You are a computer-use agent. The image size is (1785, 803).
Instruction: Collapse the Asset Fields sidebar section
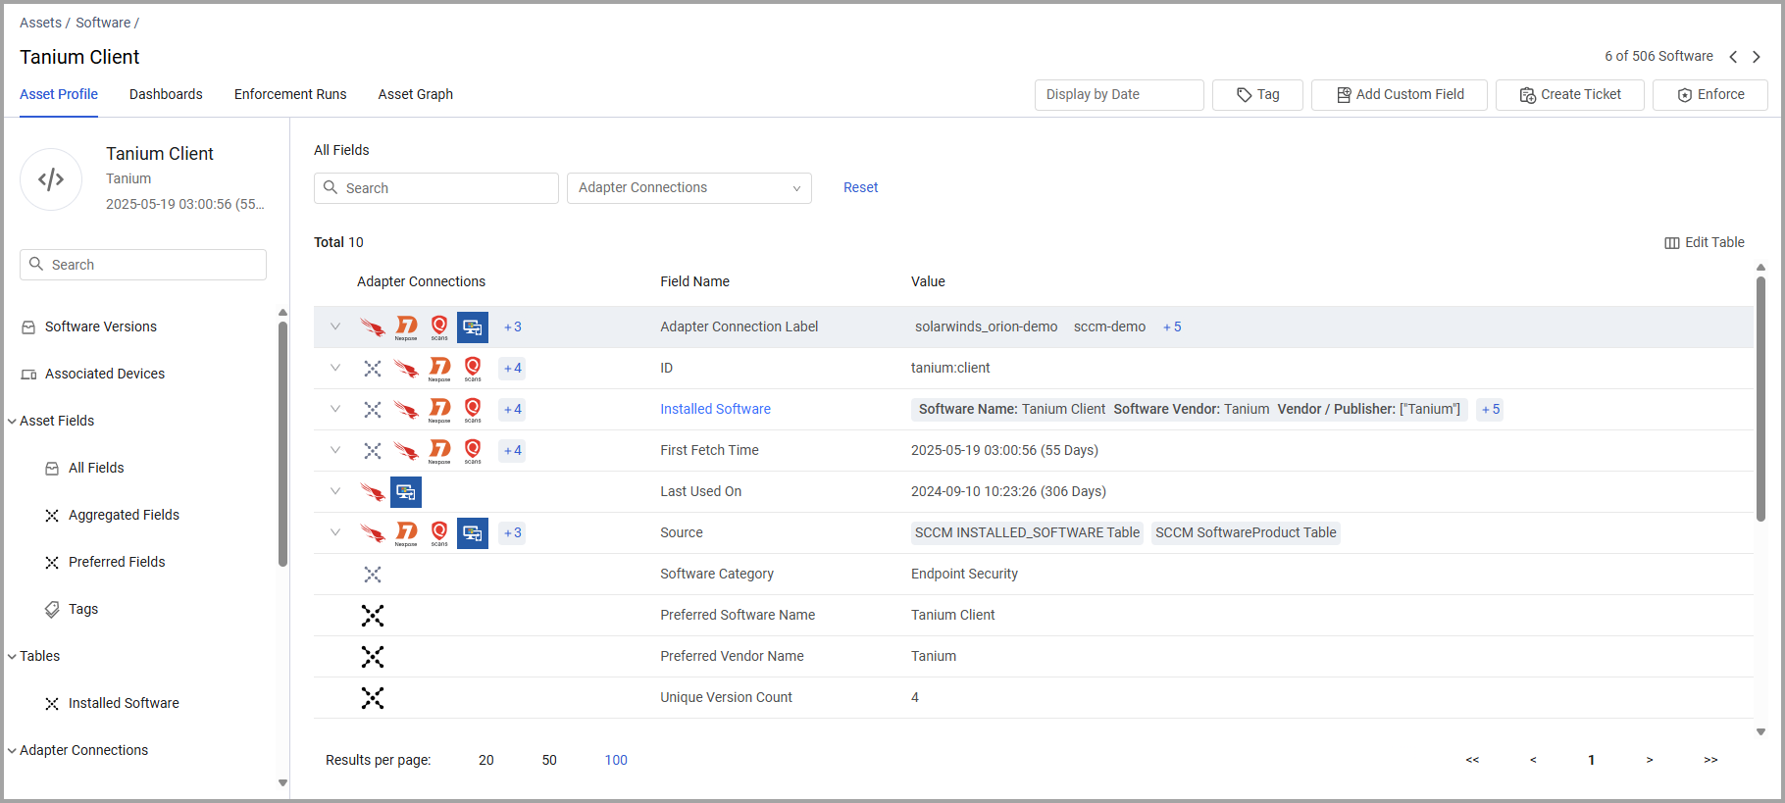[12, 422]
